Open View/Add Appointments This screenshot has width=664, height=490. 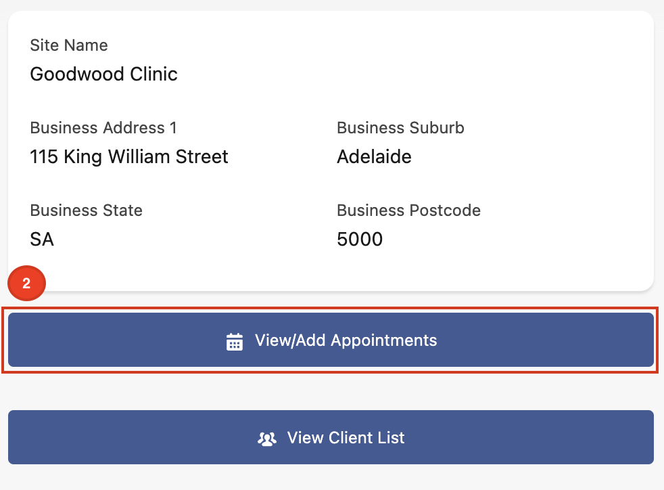coord(331,340)
